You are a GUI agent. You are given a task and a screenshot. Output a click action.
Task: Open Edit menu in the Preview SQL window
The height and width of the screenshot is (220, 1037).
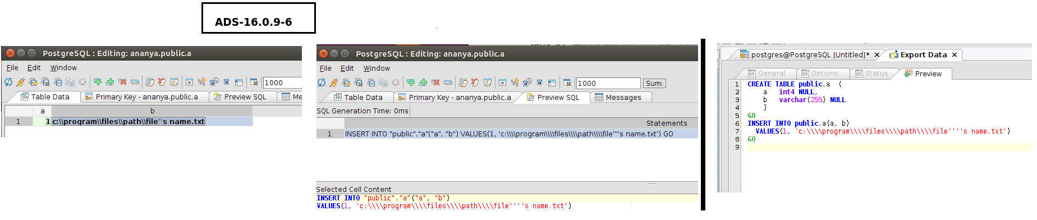(x=347, y=68)
